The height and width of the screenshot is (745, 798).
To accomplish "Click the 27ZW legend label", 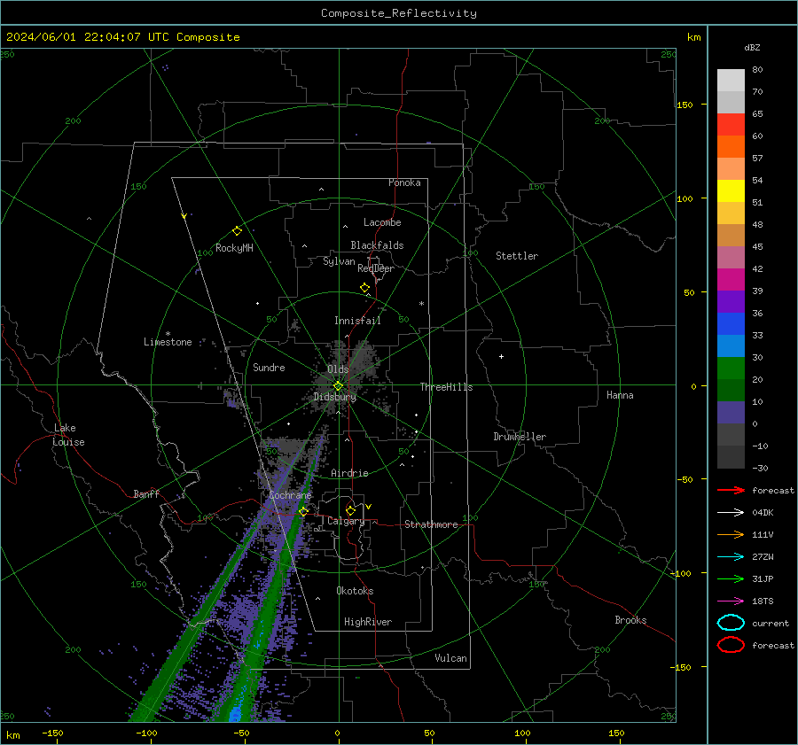I will pos(763,557).
